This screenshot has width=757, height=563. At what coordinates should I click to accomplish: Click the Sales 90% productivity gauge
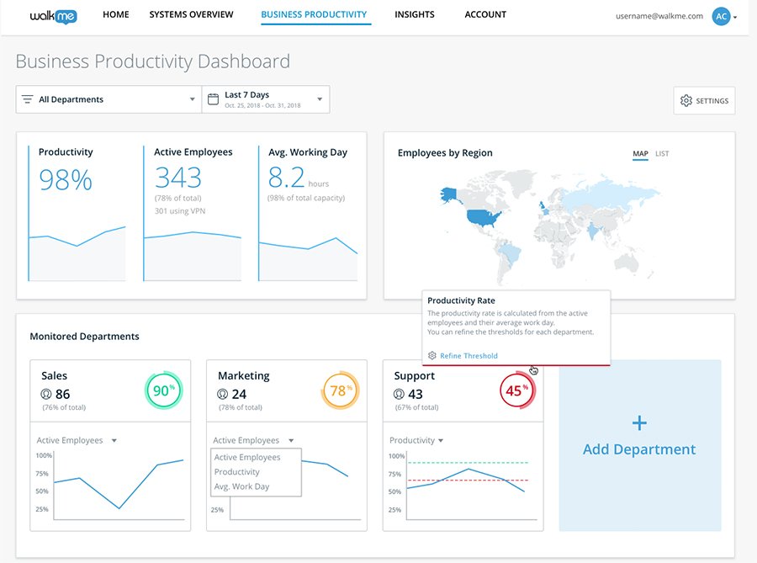164,390
